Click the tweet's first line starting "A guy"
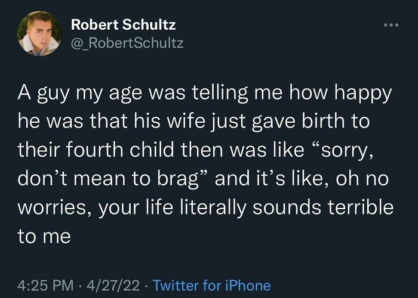This screenshot has height=298, width=418. (x=204, y=94)
